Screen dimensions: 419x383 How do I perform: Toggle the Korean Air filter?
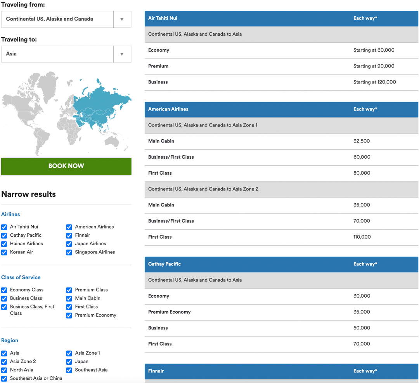click(x=4, y=252)
